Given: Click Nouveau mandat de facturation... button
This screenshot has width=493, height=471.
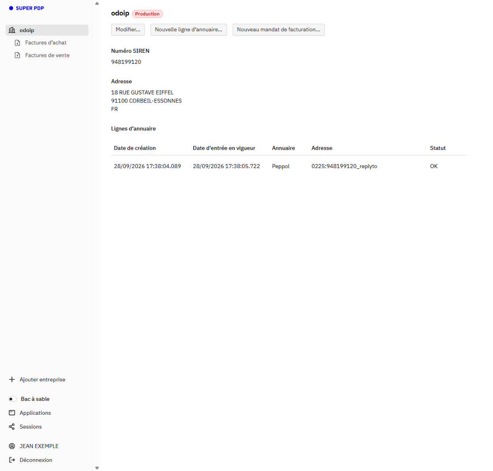Looking at the screenshot, I should (x=279, y=30).
